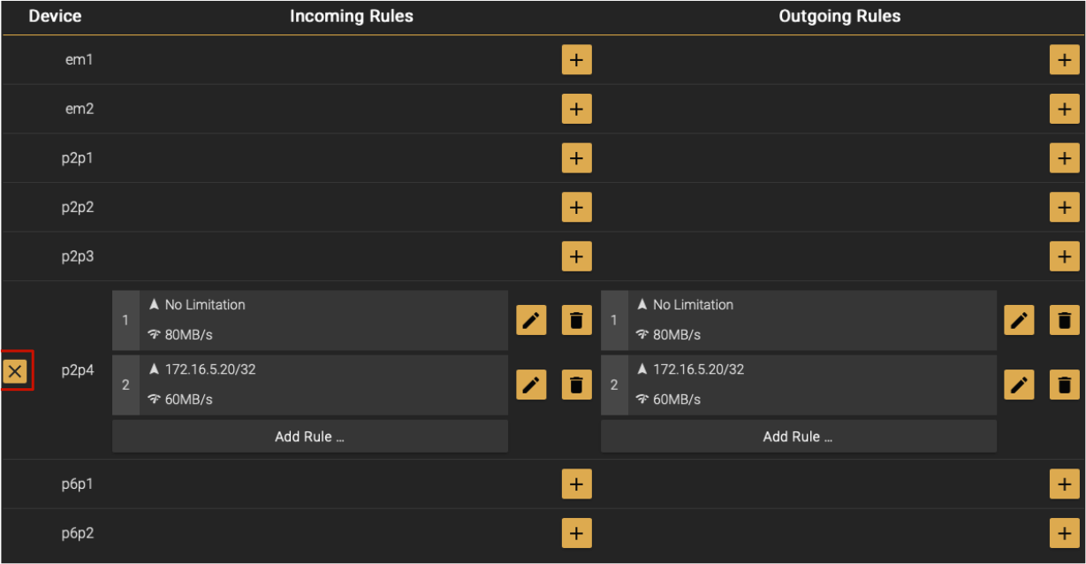Viewport: 1086px width, 564px height.
Task: Click 80MB/s in incoming rule 1
Action: click(x=188, y=335)
